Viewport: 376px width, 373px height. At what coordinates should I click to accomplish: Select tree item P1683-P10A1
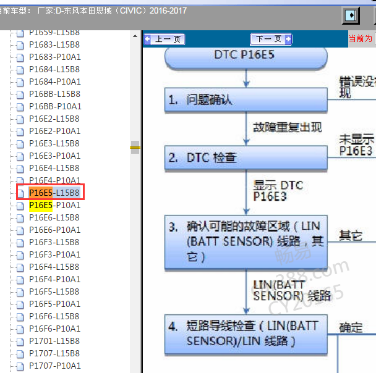pyautogui.click(x=55, y=57)
